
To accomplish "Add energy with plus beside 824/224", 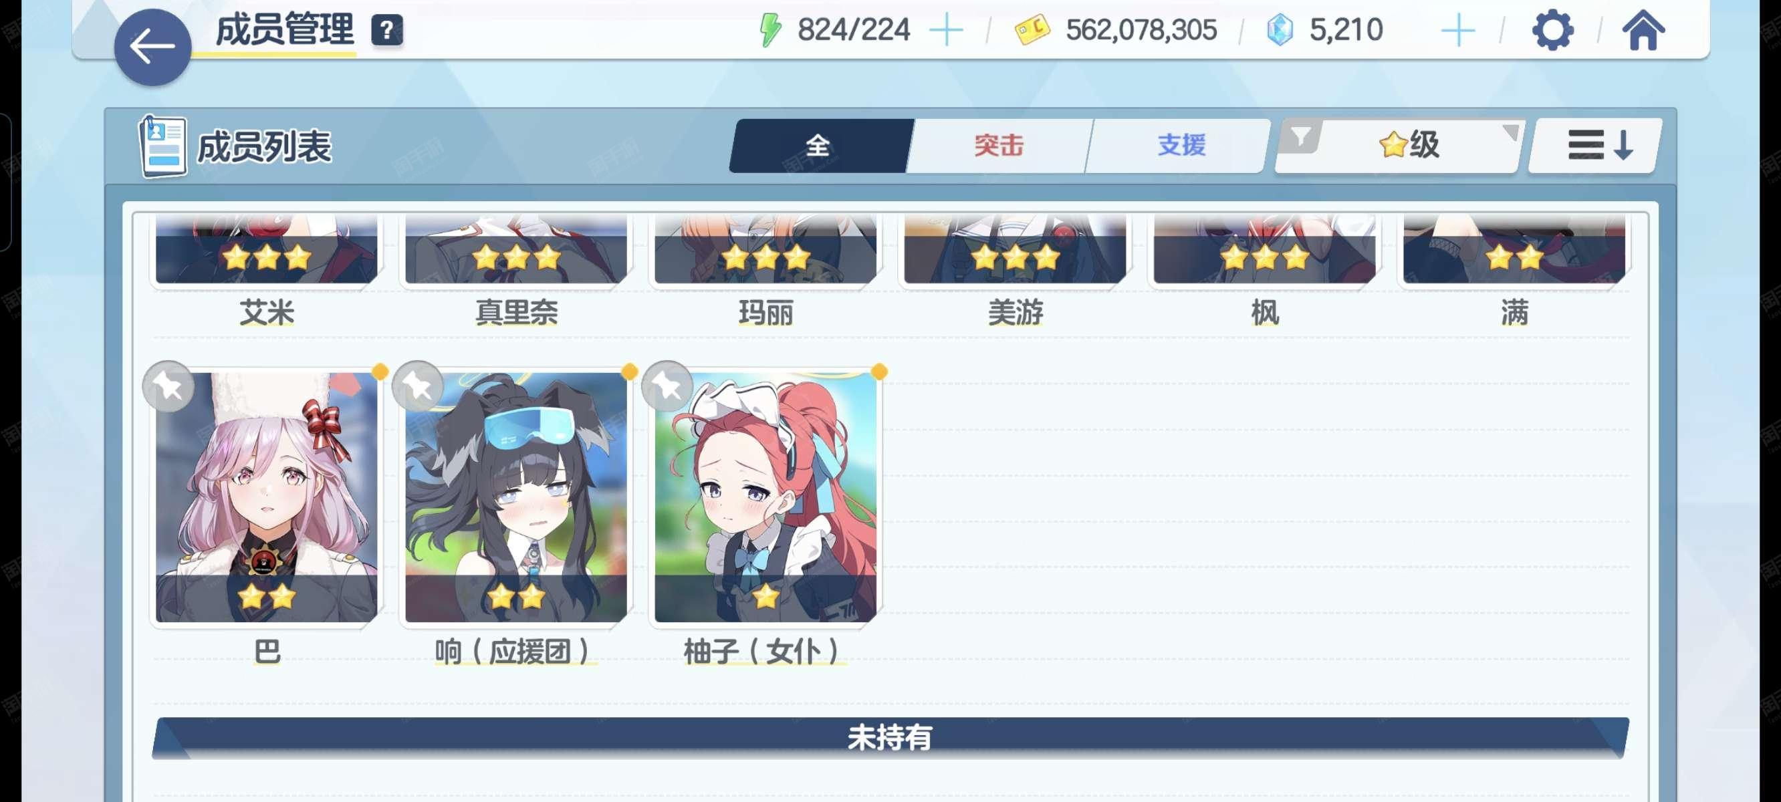I will coord(946,31).
